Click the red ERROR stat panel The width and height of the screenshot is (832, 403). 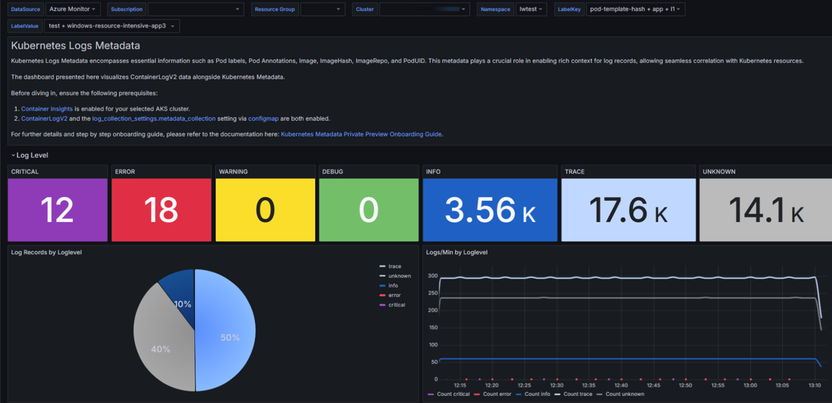tap(161, 210)
